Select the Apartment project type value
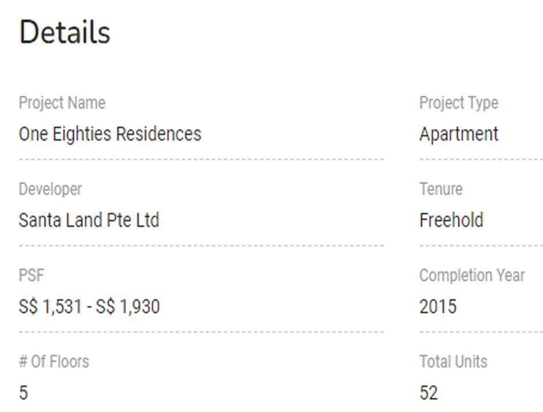Viewport: 543px width, 412px height. 458,134
